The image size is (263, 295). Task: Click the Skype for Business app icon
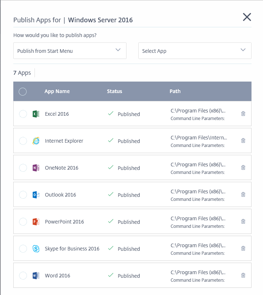36,249
